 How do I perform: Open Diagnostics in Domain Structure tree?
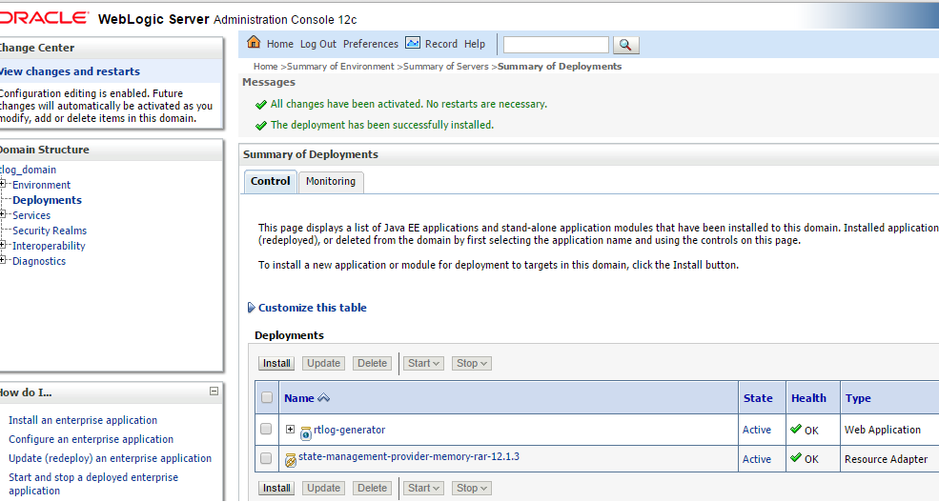point(39,261)
